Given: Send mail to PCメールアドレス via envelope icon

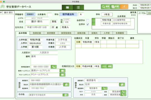Looking at the screenshot, I should click(x=62, y=75).
